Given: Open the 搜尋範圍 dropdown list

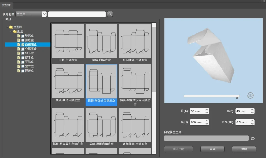Looking at the screenshot, I should [44, 14].
